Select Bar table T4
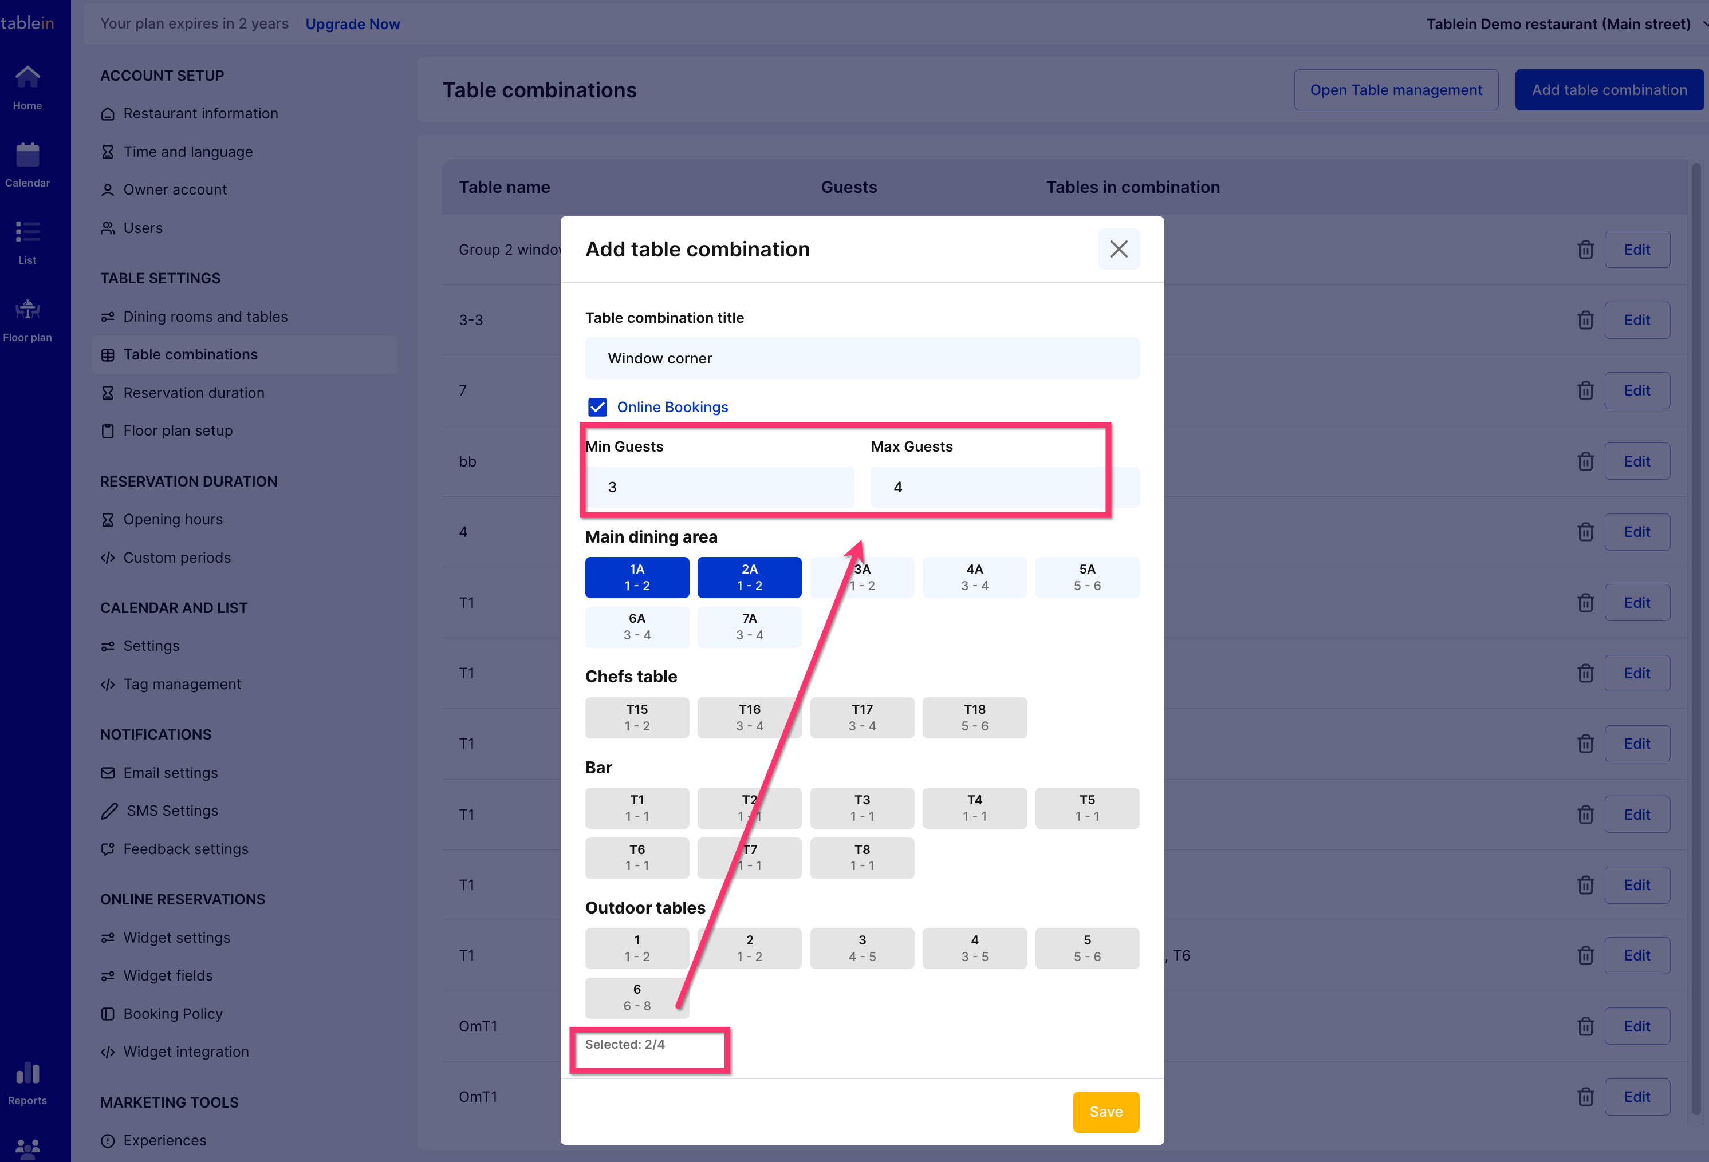Image resolution: width=1709 pixels, height=1162 pixels. coord(974,808)
